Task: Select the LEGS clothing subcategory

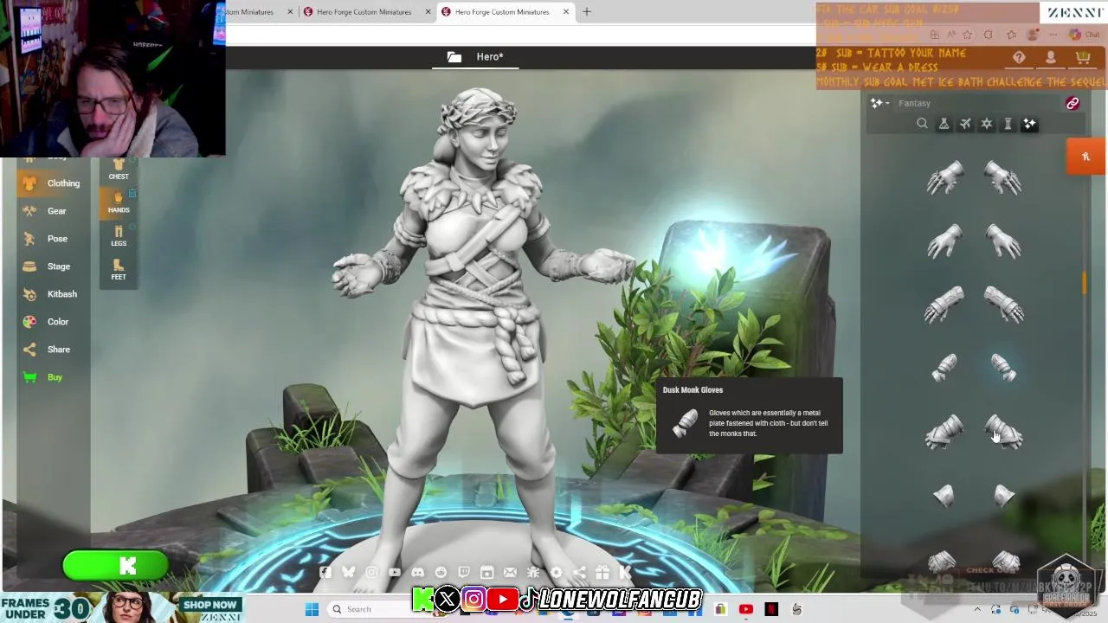Action: coord(119,236)
